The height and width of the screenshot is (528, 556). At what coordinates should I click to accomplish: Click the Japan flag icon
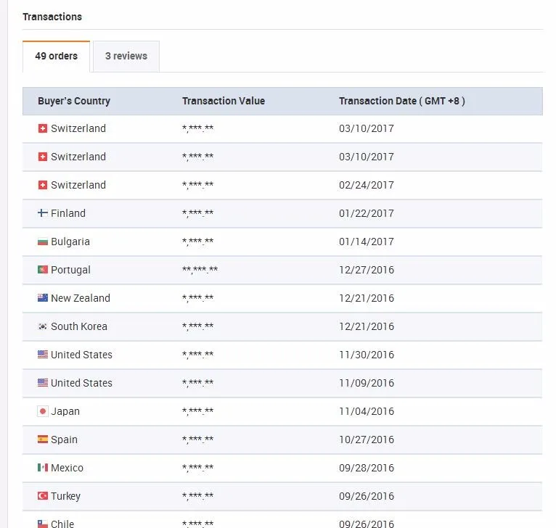click(43, 411)
